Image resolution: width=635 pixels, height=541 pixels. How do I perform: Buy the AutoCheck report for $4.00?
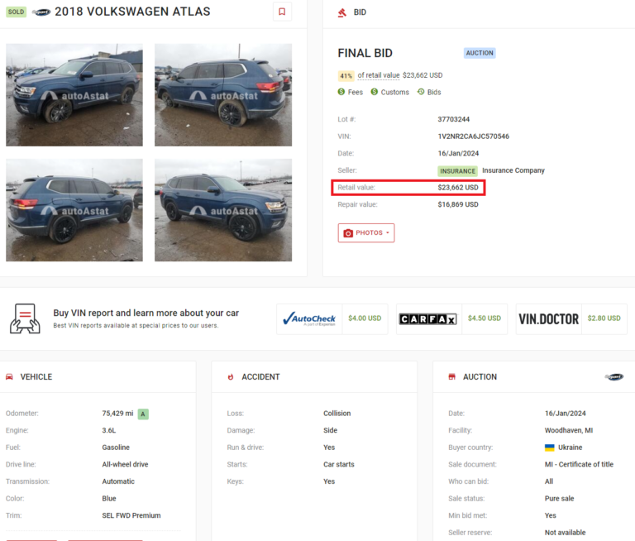[x=332, y=318]
